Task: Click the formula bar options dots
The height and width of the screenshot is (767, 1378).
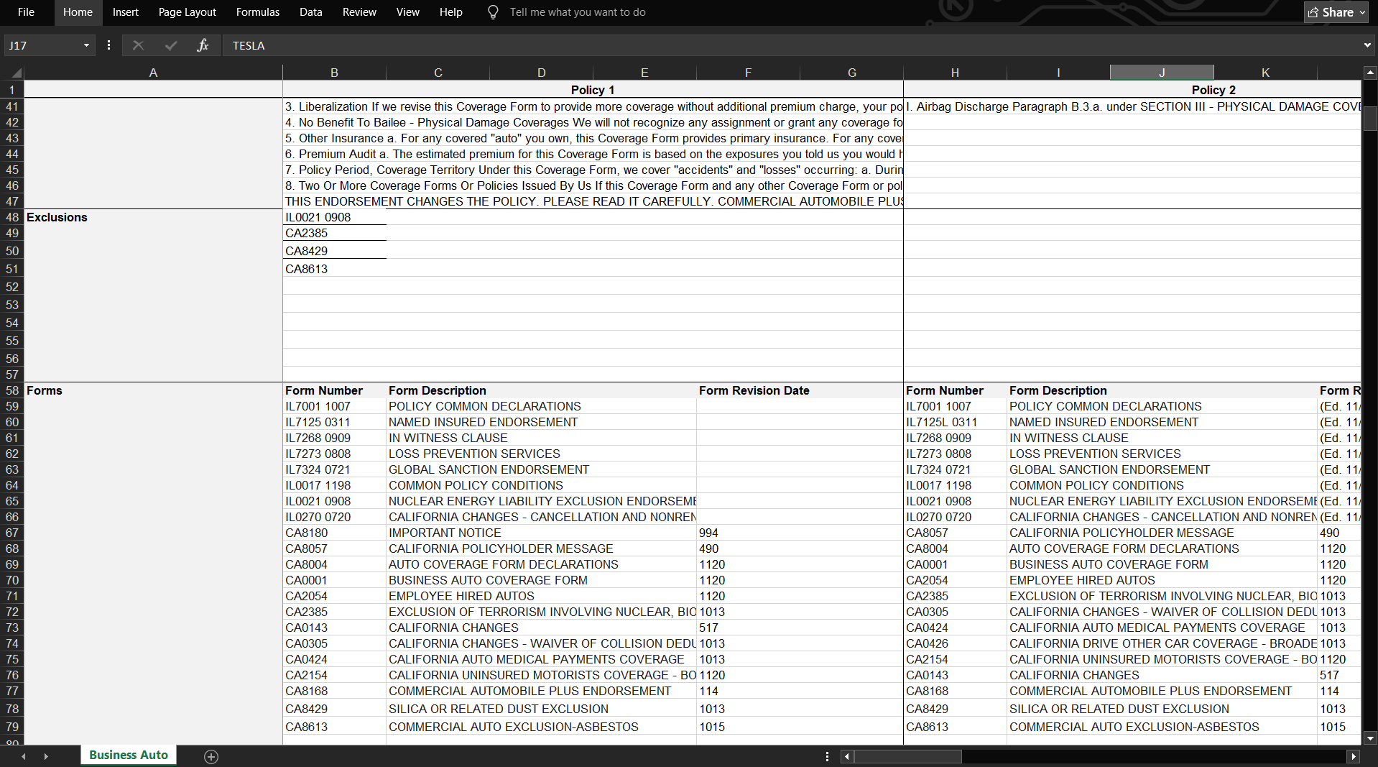Action: click(108, 45)
